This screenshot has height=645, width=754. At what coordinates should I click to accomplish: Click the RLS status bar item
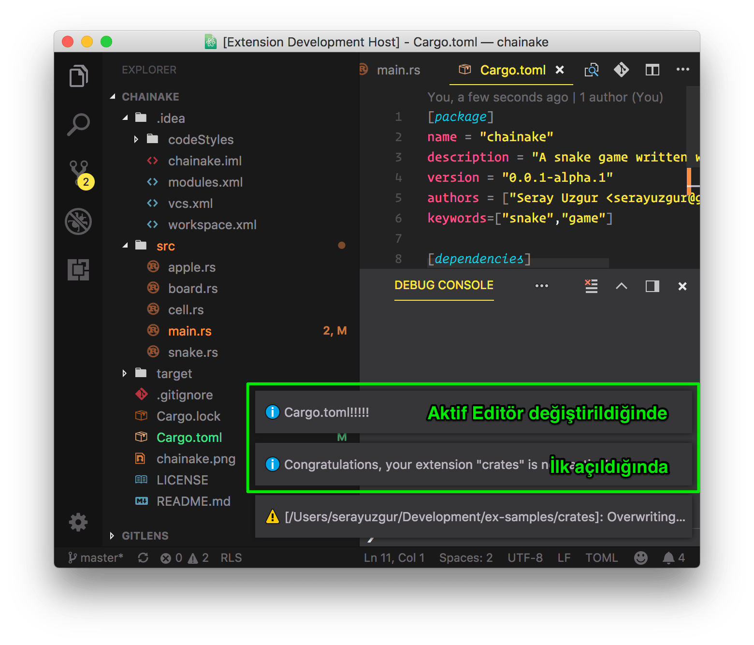click(x=231, y=558)
